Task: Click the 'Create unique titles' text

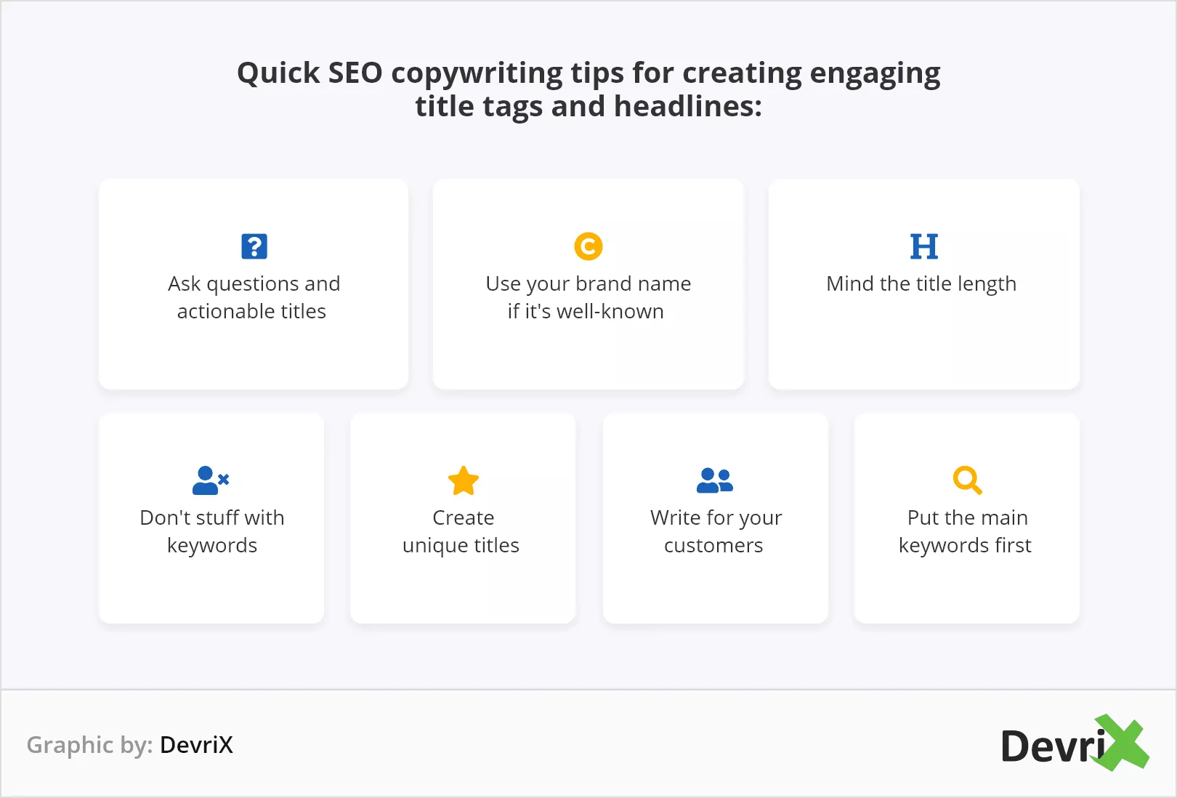Action: click(x=462, y=531)
